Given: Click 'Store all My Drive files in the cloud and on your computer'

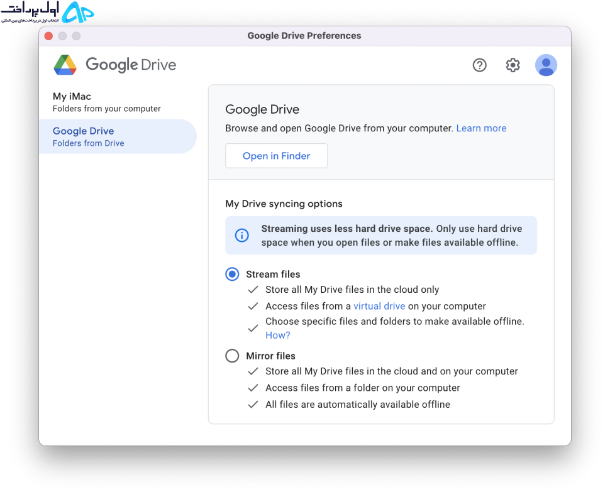Looking at the screenshot, I should pyautogui.click(x=392, y=371).
